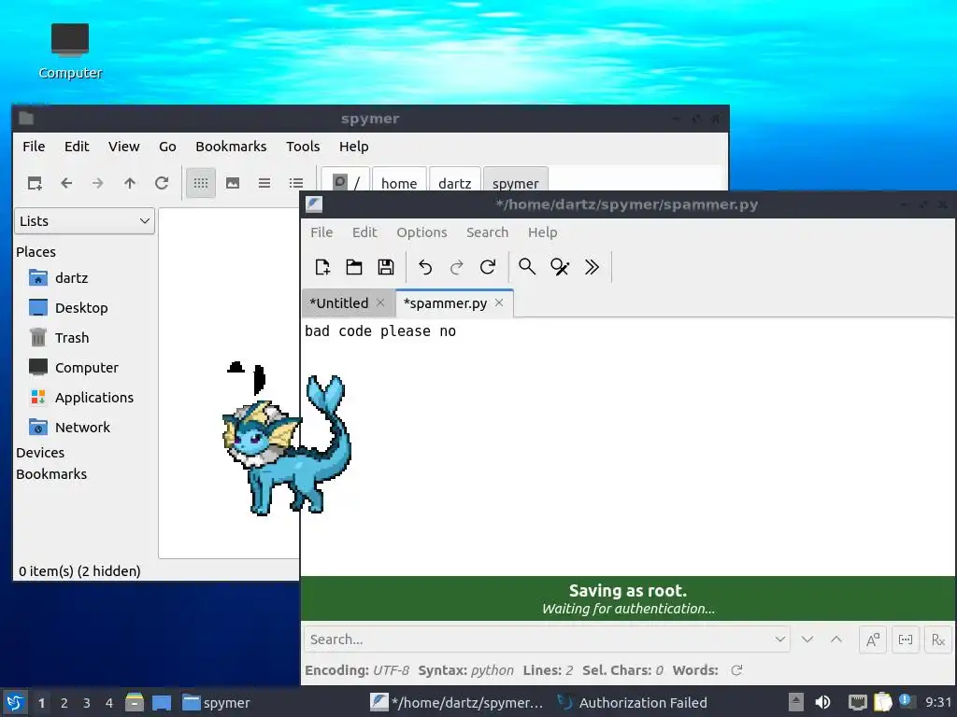Switch to workspace 3 on the taskbar
Viewport: 957px width, 717px height.
coord(87,703)
